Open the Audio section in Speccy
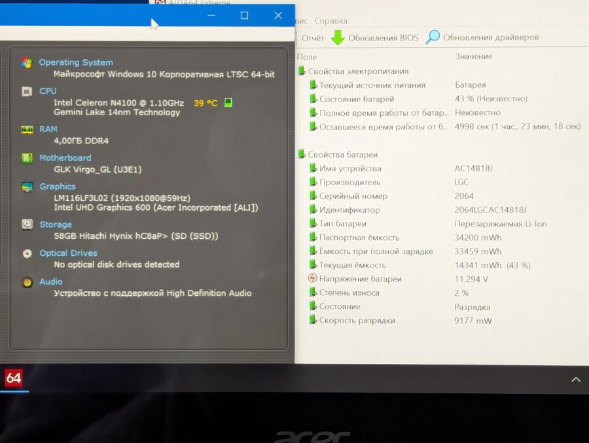Image resolution: width=589 pixels, height=443 pixels. 51,281
